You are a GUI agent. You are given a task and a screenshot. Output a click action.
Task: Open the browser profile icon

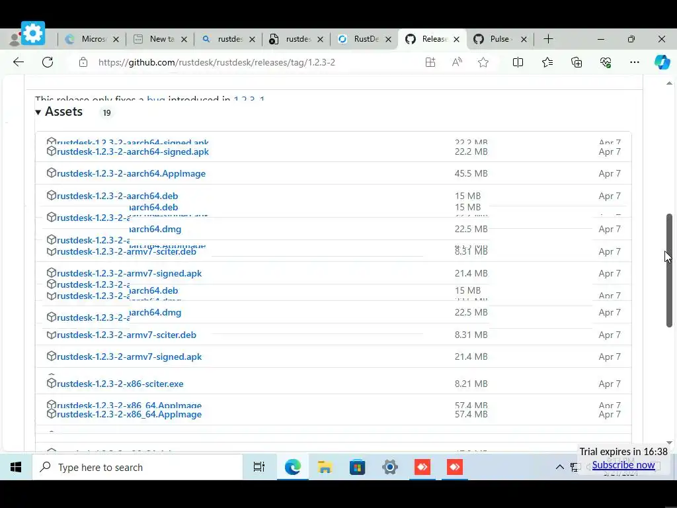point(15,39)
